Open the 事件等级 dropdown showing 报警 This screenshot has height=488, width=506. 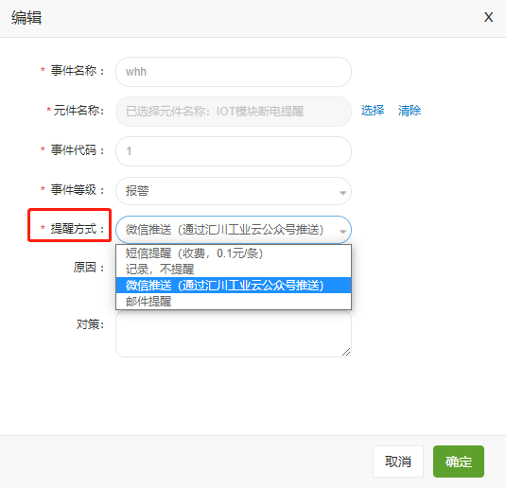[x=234, y=191]
